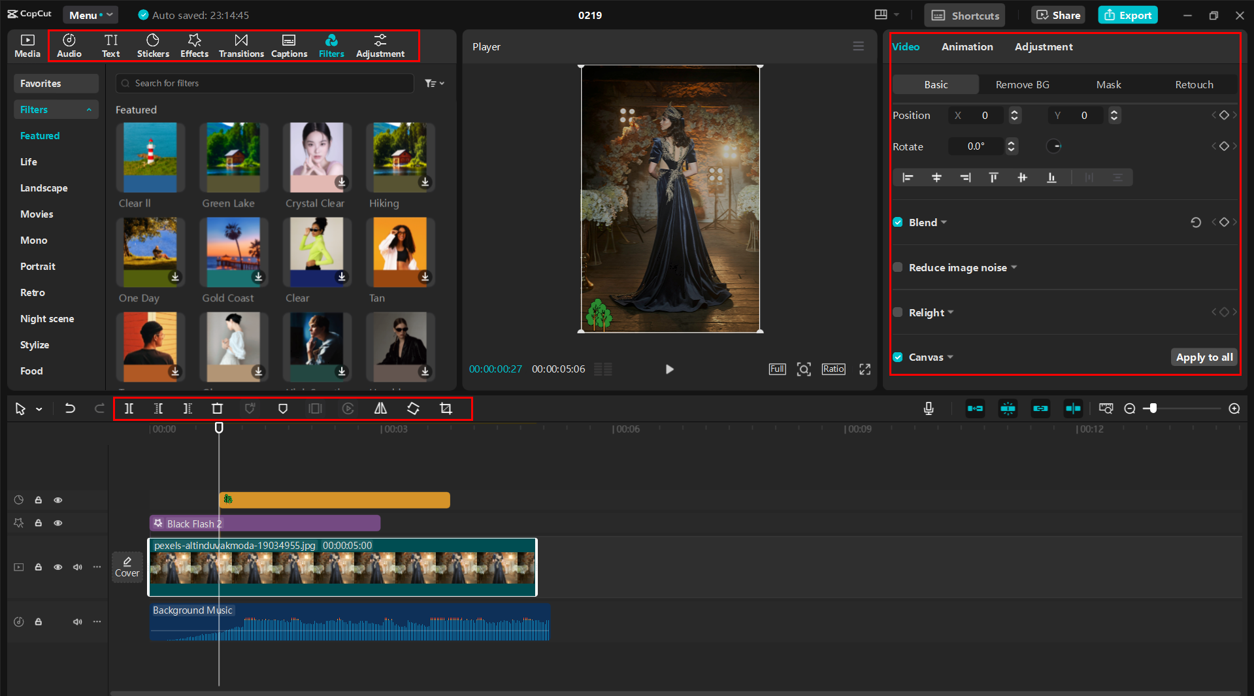Click the Split clip tool icon

129,408
